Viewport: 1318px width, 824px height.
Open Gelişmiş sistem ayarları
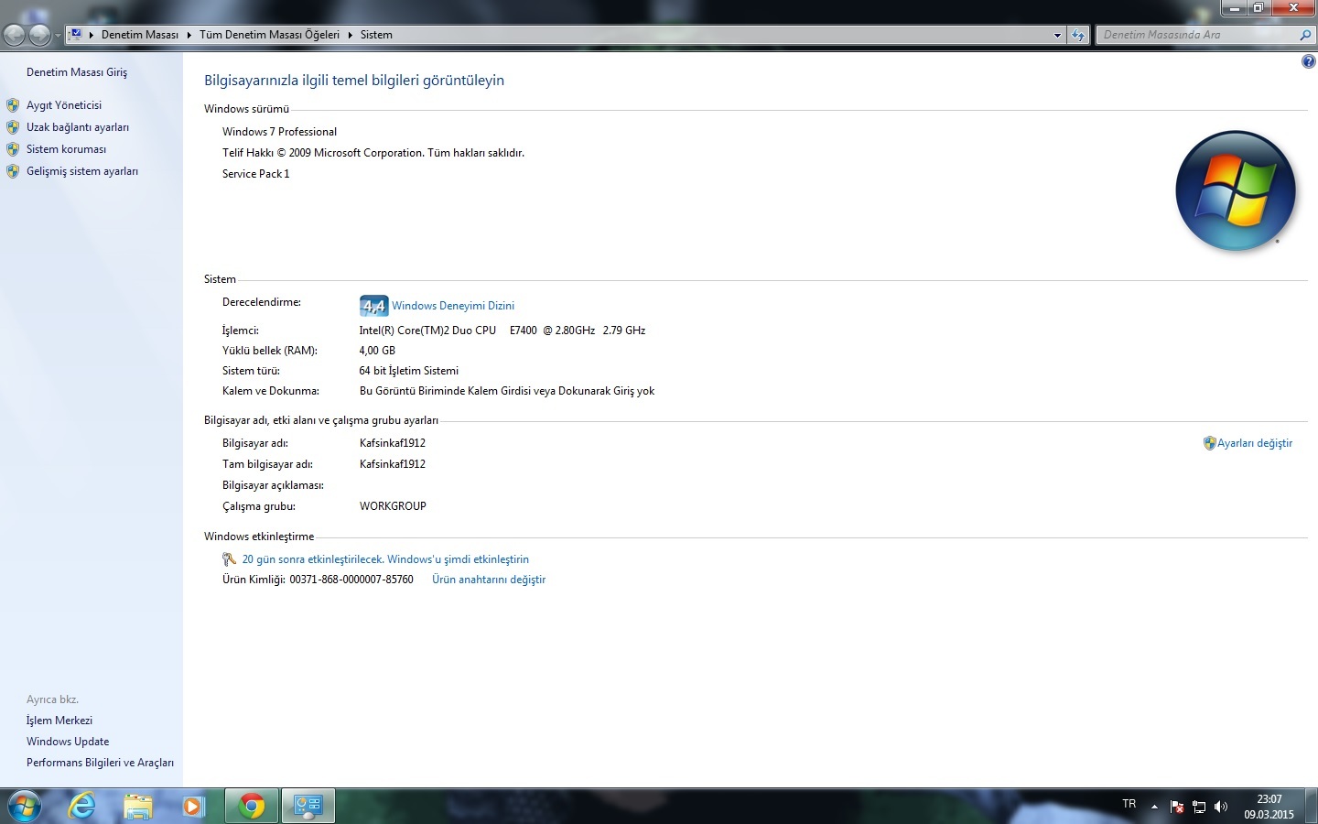82,171
